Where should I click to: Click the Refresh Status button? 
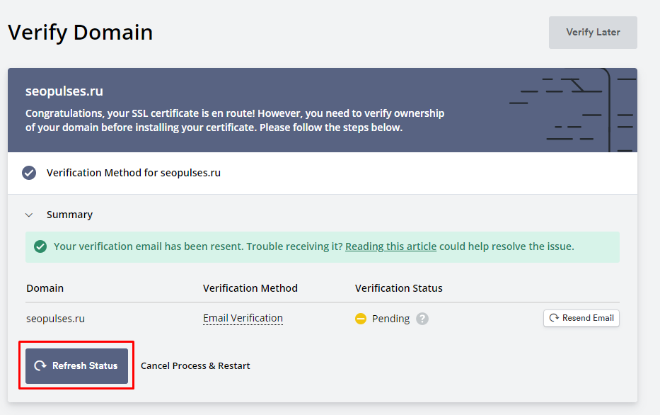coord(76,365)
